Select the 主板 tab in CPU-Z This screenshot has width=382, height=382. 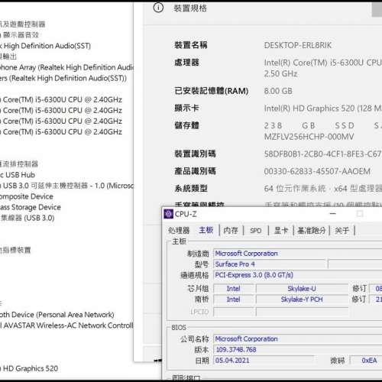[206, 230]
